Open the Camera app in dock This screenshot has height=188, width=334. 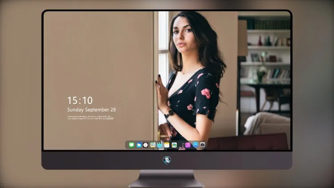202,145
